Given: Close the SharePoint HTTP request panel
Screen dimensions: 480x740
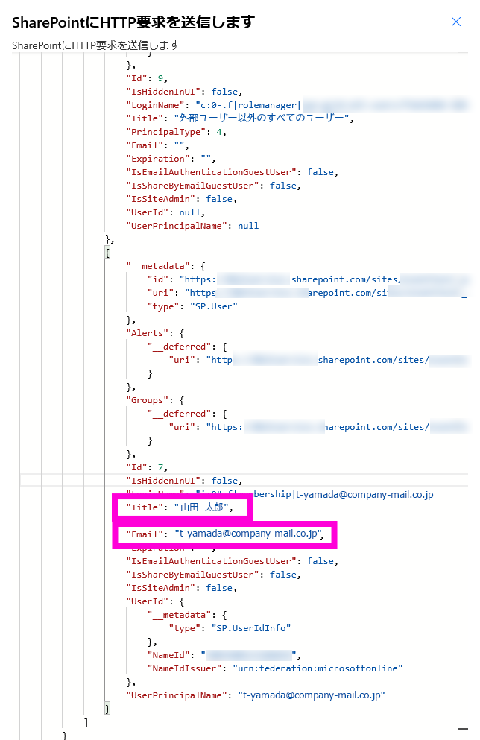Looking at the screenshot, I should tap(456, 22).
